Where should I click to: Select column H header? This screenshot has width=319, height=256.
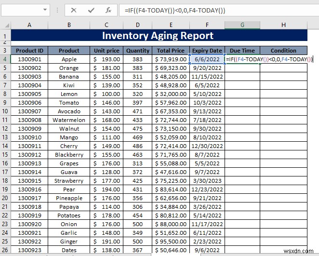coord(284,25)
